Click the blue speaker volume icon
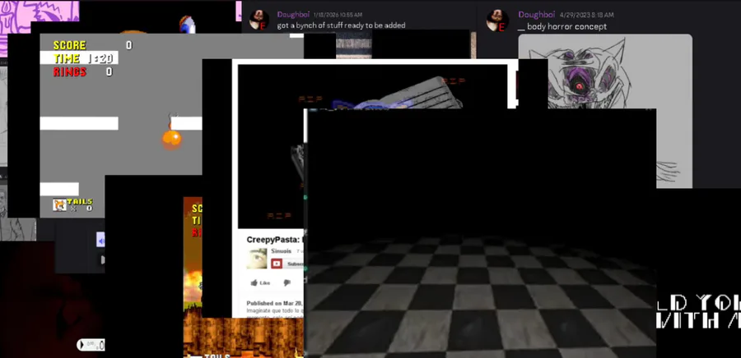 click(100, 240)
